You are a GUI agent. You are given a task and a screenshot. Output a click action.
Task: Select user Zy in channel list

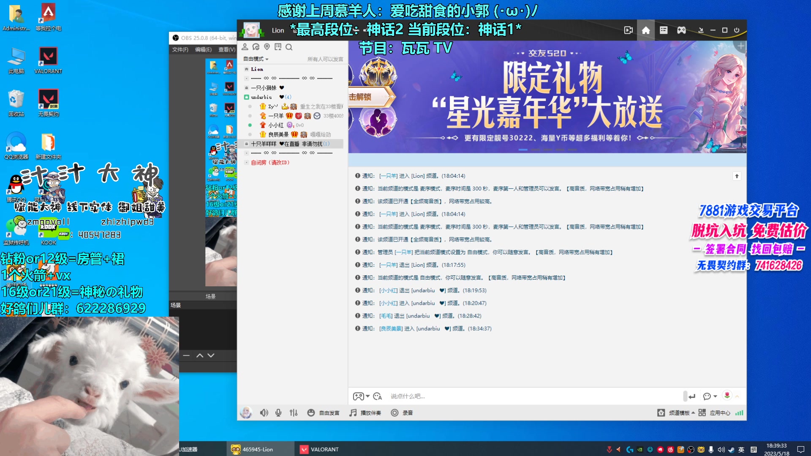click(273, 106)
